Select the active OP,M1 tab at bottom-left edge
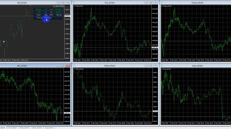 coord(3,128)
